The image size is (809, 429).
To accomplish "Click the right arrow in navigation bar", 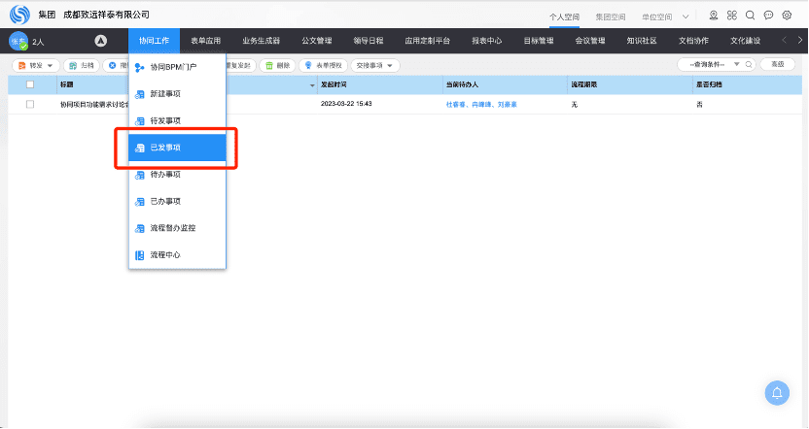I will 799,40.
